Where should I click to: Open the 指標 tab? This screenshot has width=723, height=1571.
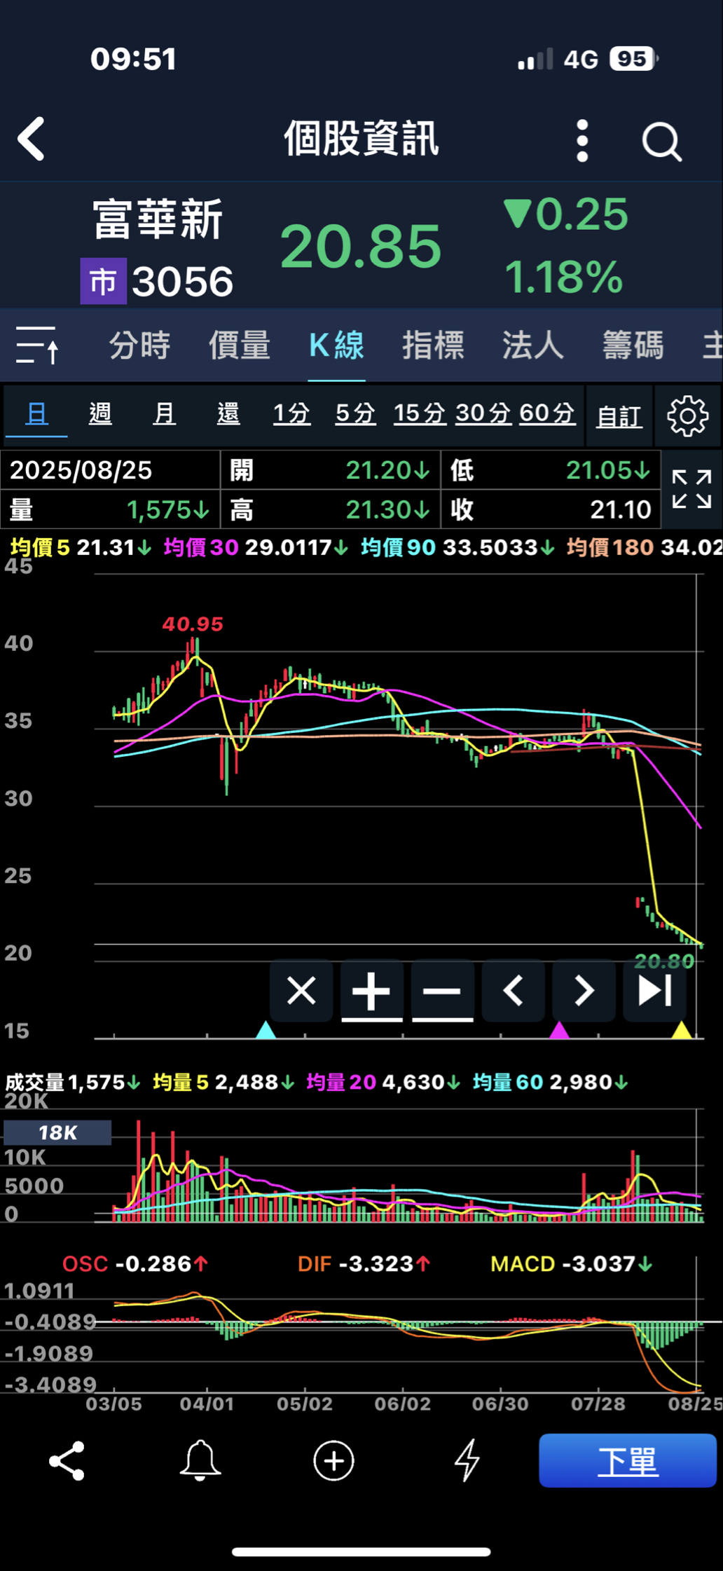tap(433, 345)
